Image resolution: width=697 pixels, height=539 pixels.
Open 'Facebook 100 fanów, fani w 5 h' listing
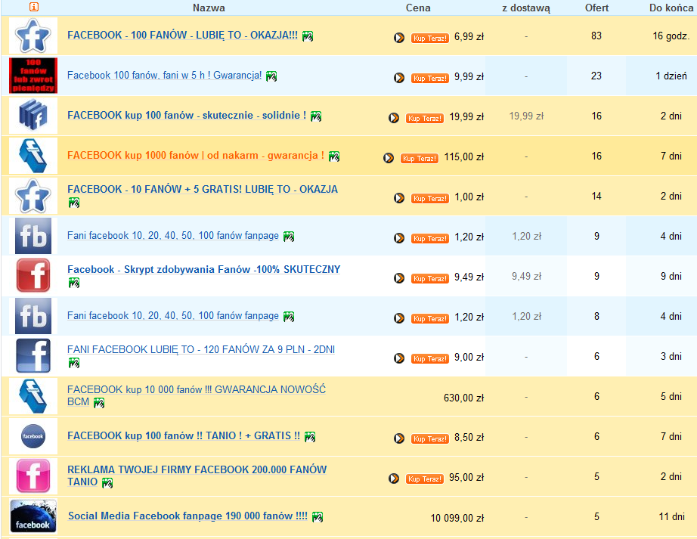tap(165, 75)
